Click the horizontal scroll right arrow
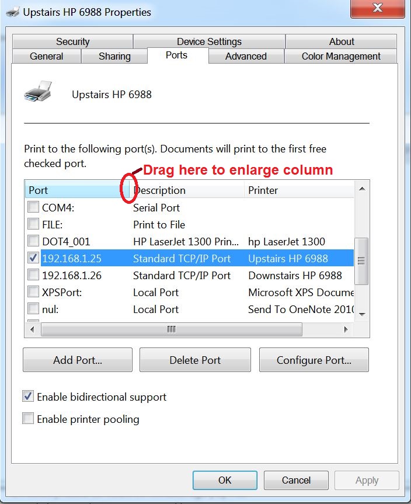The height and width of the screenshot is (504, 411). coord(346,329)
